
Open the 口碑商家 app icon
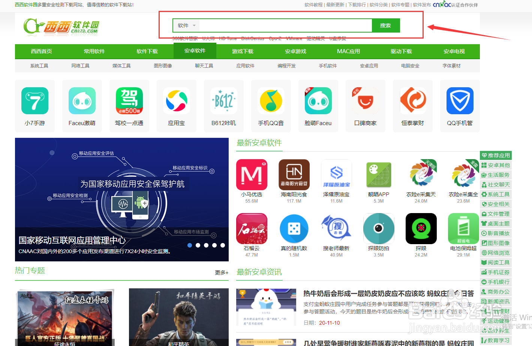366,101
